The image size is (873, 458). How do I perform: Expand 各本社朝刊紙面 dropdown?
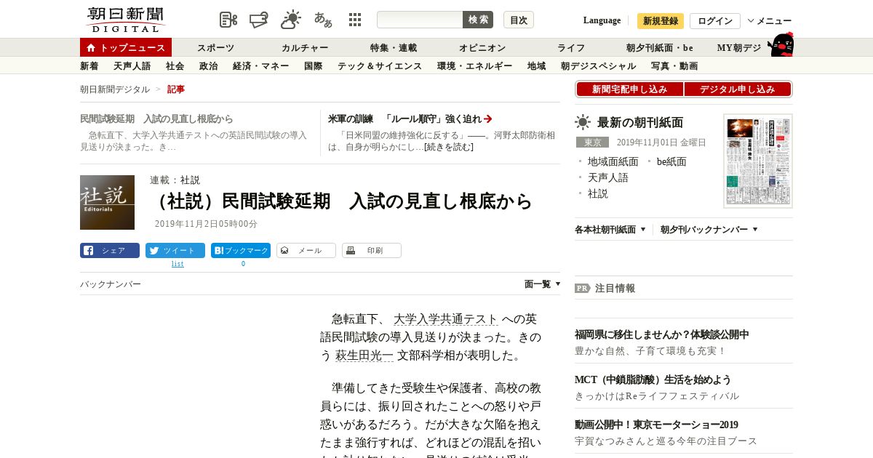(610, 230)
